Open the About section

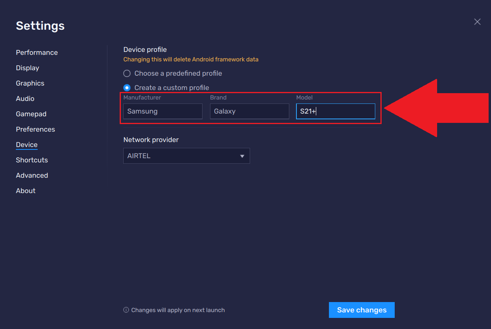click(26, 191)
